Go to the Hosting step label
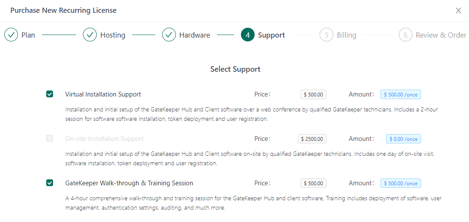The image size is (469, 222). (x=113, y=35)
